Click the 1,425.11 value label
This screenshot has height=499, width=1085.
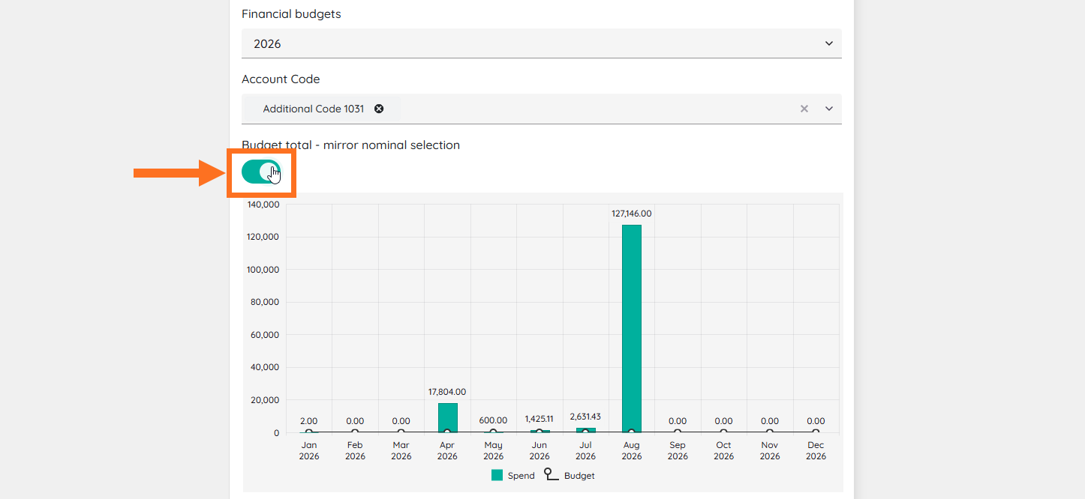point(539,419)
